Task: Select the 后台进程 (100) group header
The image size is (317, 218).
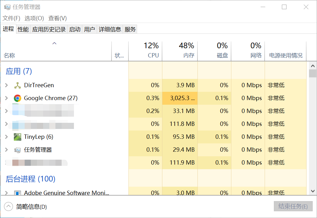Action: coord(30,179)
